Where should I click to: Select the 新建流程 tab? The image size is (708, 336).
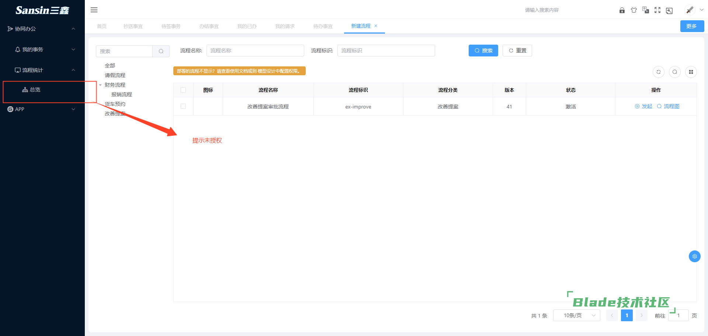pos(361,26)
